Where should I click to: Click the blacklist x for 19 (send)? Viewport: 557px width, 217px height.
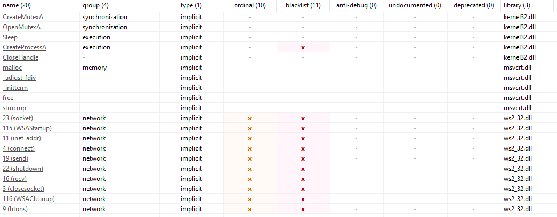click(x=303, y=159)
